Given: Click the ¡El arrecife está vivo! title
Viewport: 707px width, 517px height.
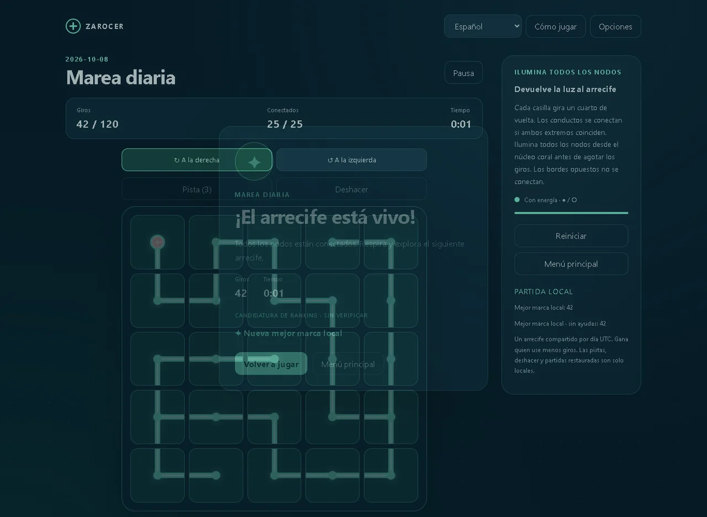Looking at the screenshot, I should coord(325,217).
